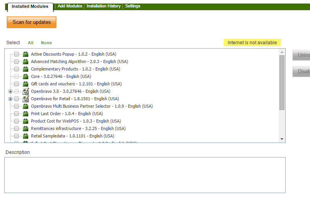Select 'Openbravo Multi Business Partner Selector' row text

point(92,106)
